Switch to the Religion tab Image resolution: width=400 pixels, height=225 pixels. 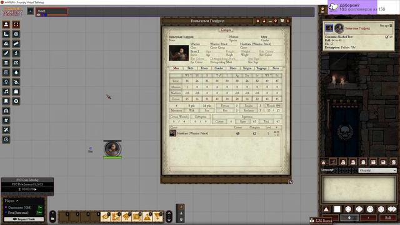click(x=247, y=68)
